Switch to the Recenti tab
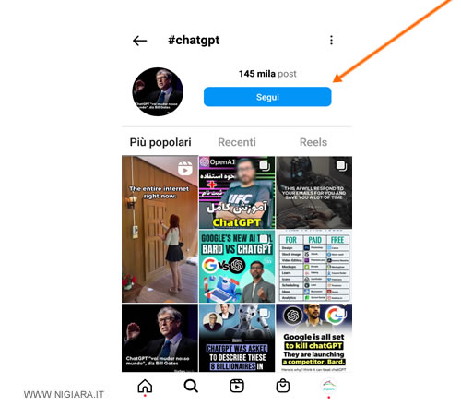 [x=237, y=142]
